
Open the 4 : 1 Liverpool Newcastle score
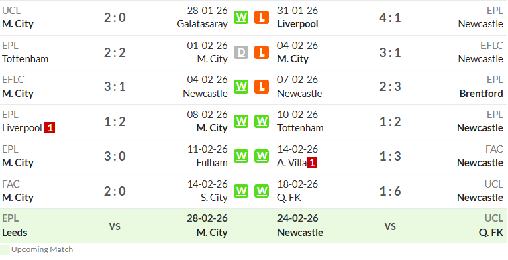point(390,17)
